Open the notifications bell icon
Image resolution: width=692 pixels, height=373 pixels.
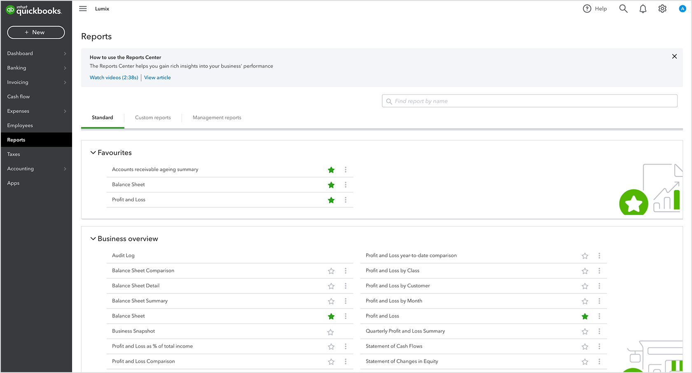point(643,9)
